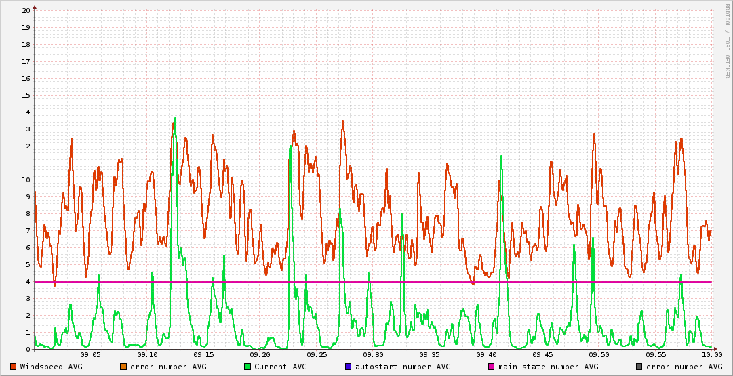This screenshot has height=376, width=733.
Task: Click the 'Windspeed AVG' legend label
Action: [51, 367]
